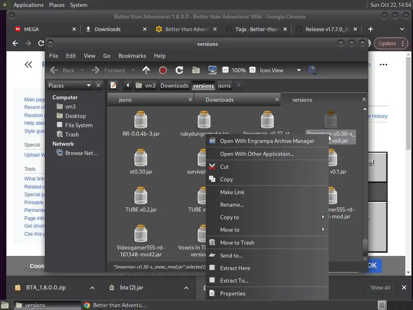Screen dimensions: 413x310
Task: Close the Places side pane
Action: pos(98,86)
